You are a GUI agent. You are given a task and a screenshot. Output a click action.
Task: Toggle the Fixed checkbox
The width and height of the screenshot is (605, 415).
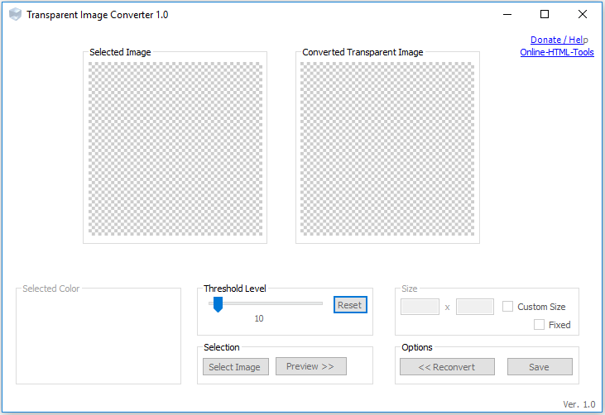[539, 324]
